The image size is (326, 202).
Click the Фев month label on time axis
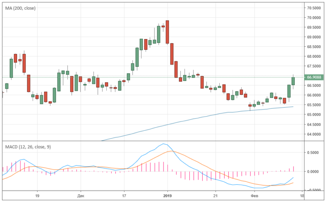[x=255, y=196]
